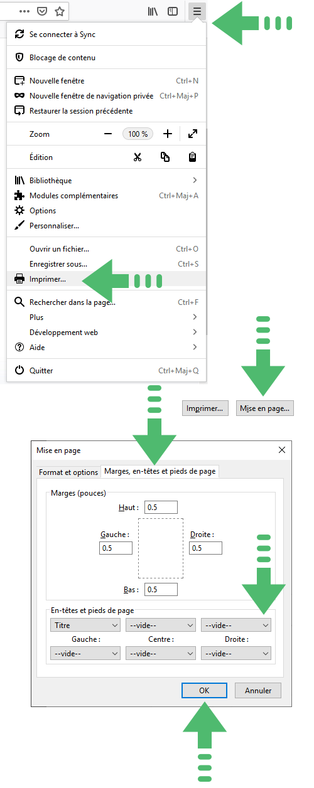Open the top right --vide-- header dropdown
The height and width of the screenshot is (788, 314).
236,625
